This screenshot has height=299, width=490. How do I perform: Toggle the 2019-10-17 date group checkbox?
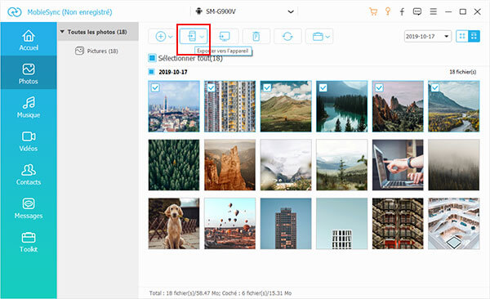(151, 72)
